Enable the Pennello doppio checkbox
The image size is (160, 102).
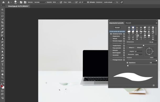tap(111, 41)
